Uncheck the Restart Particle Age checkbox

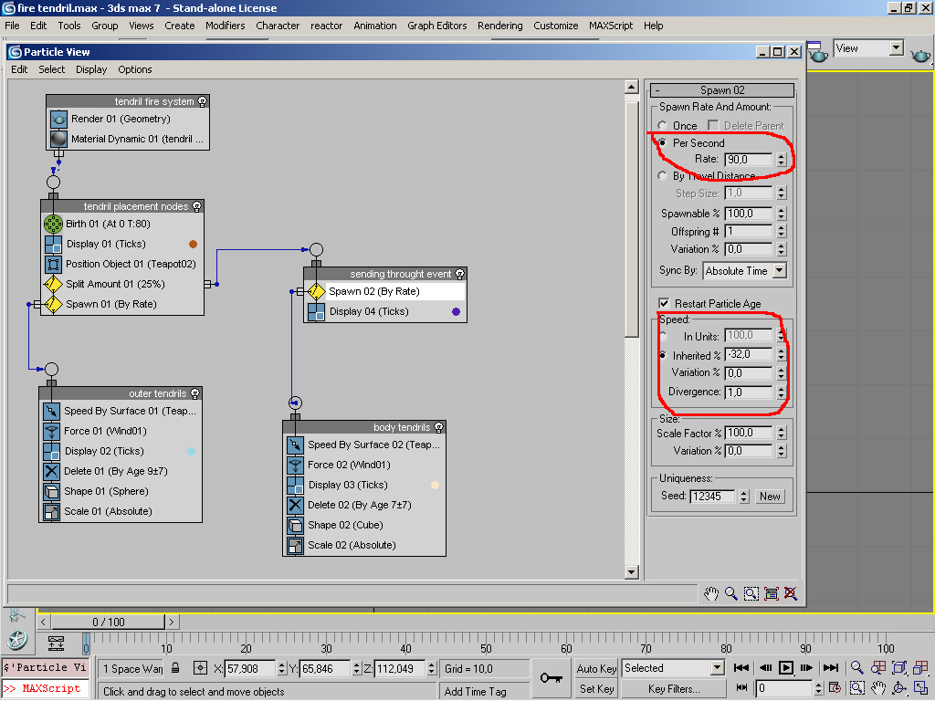pyautogui.click(x=664, y=304)
